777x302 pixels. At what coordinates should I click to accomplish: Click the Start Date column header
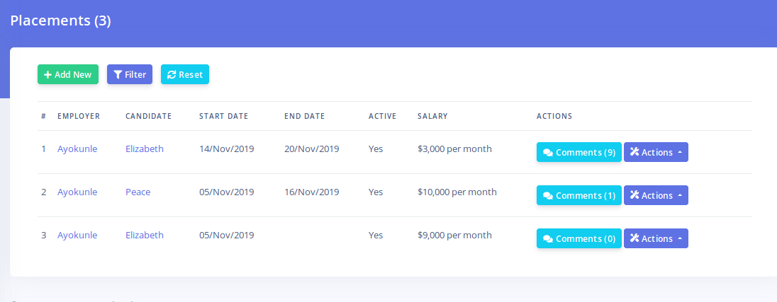tap(223, 116)
